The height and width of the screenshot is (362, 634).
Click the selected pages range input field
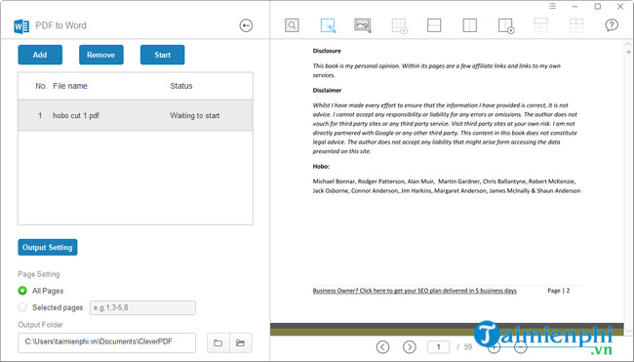[x=142, y=307]
